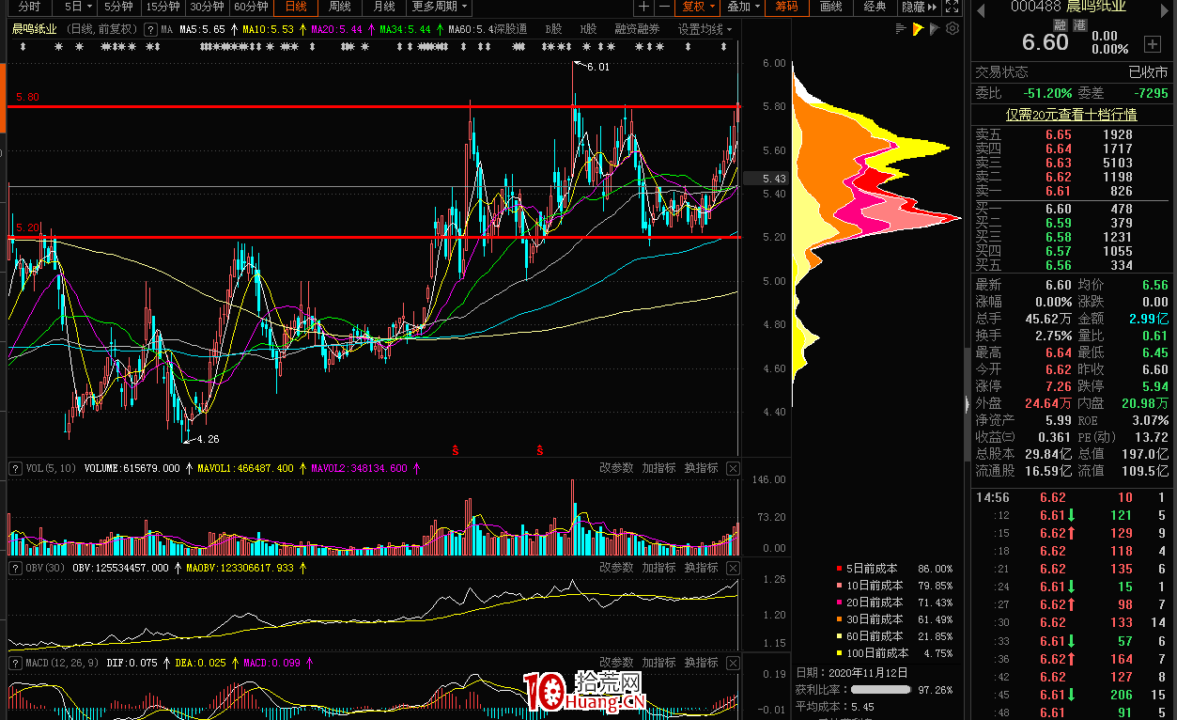Viewport: 1177px width, 720px height.
Task: Click the red 5.20 support line label
Action: point(27,227)
